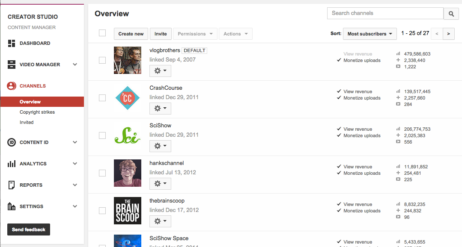This screenshot has height=247, width=462.
Task: Open thebrainscoop logo thumbnail
Action: tap(128, 211)
